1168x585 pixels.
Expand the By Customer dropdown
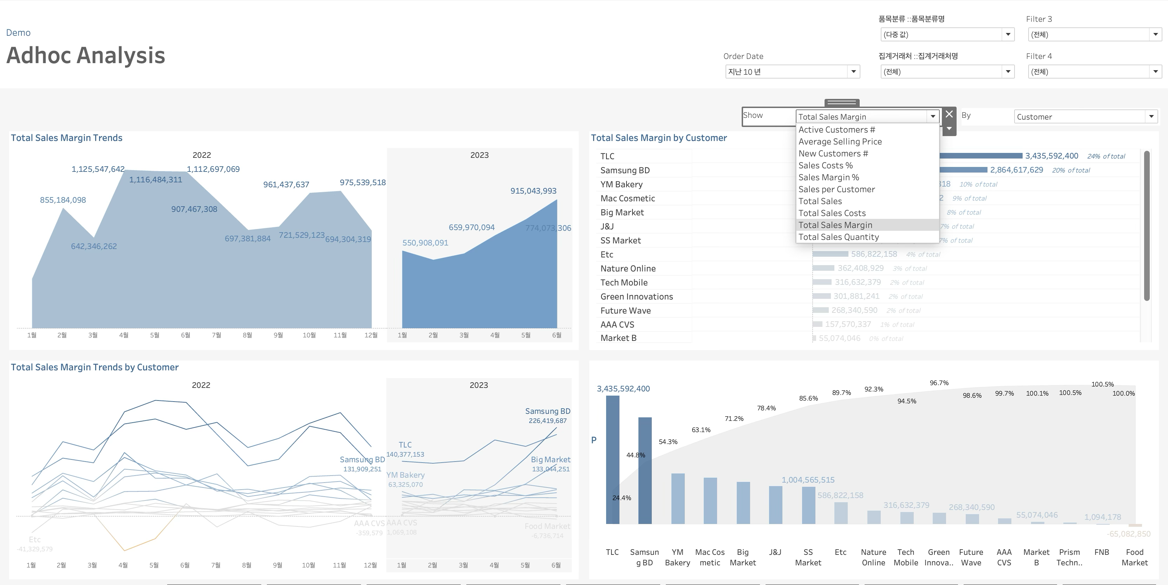(x=1151, y=117)
